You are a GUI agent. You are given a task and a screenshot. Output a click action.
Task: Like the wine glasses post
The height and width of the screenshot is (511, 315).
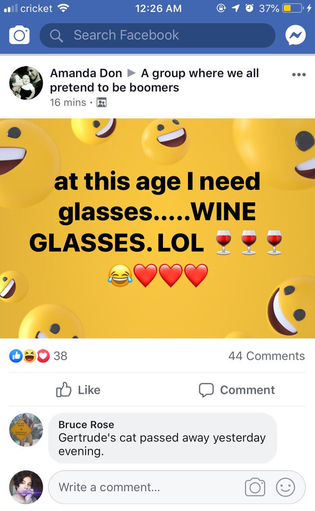click(x=78, y=390)
